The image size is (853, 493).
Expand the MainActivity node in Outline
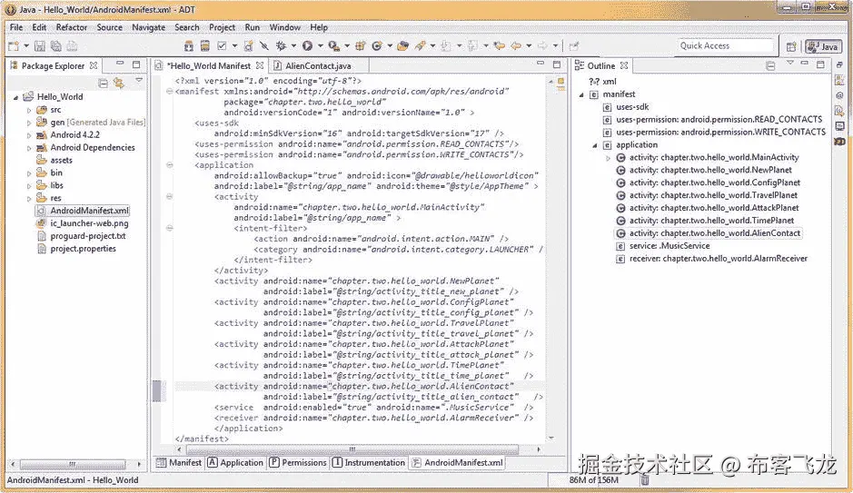(x=609, y=158)
